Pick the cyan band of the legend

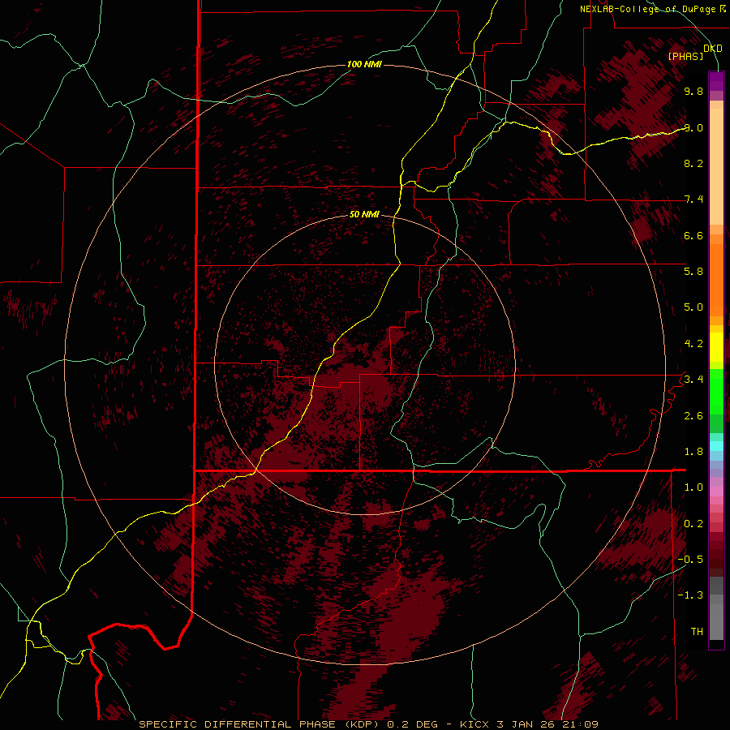click(x=716, y=445)
